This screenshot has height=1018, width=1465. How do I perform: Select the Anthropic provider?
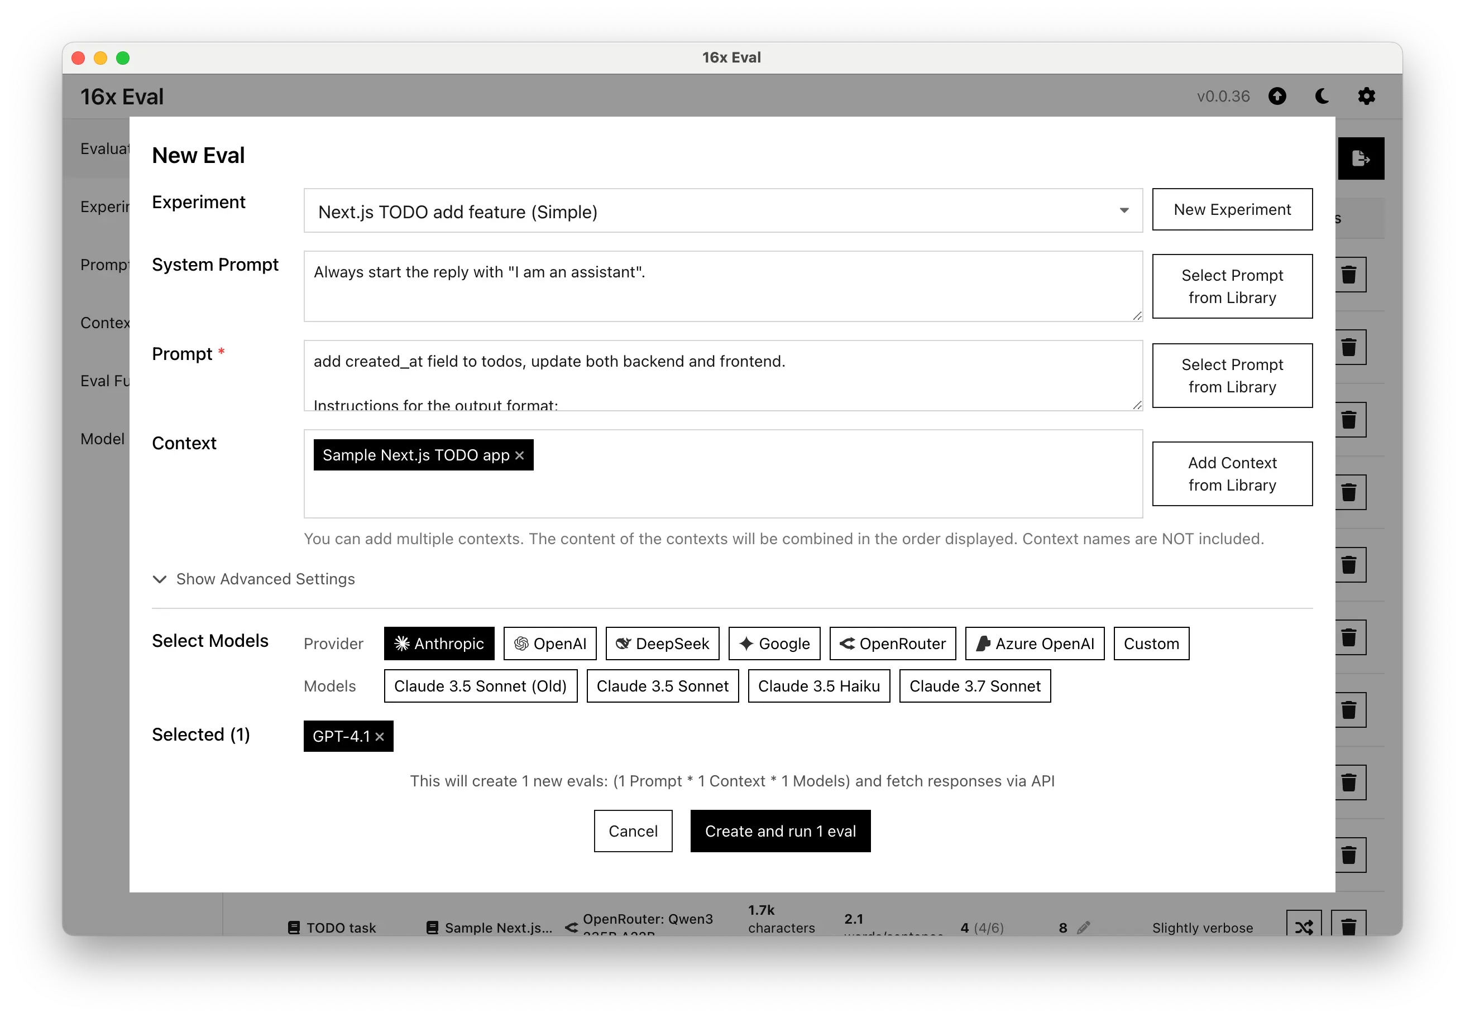coord(439,644)
